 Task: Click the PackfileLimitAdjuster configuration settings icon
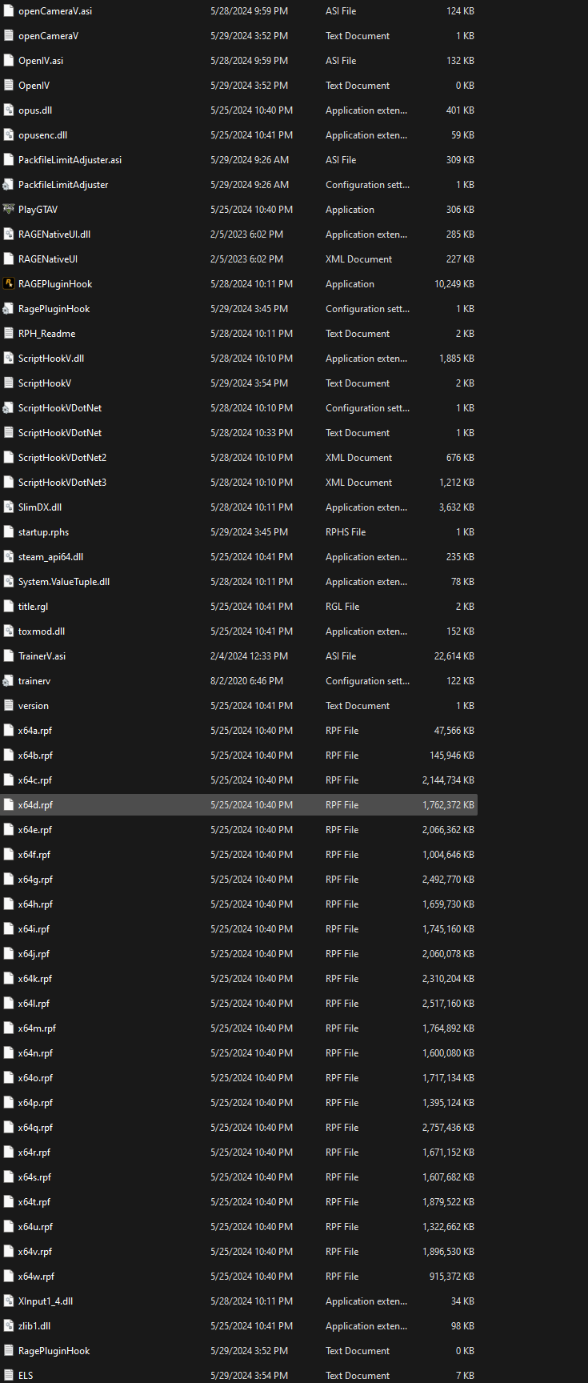click(9, 185)
